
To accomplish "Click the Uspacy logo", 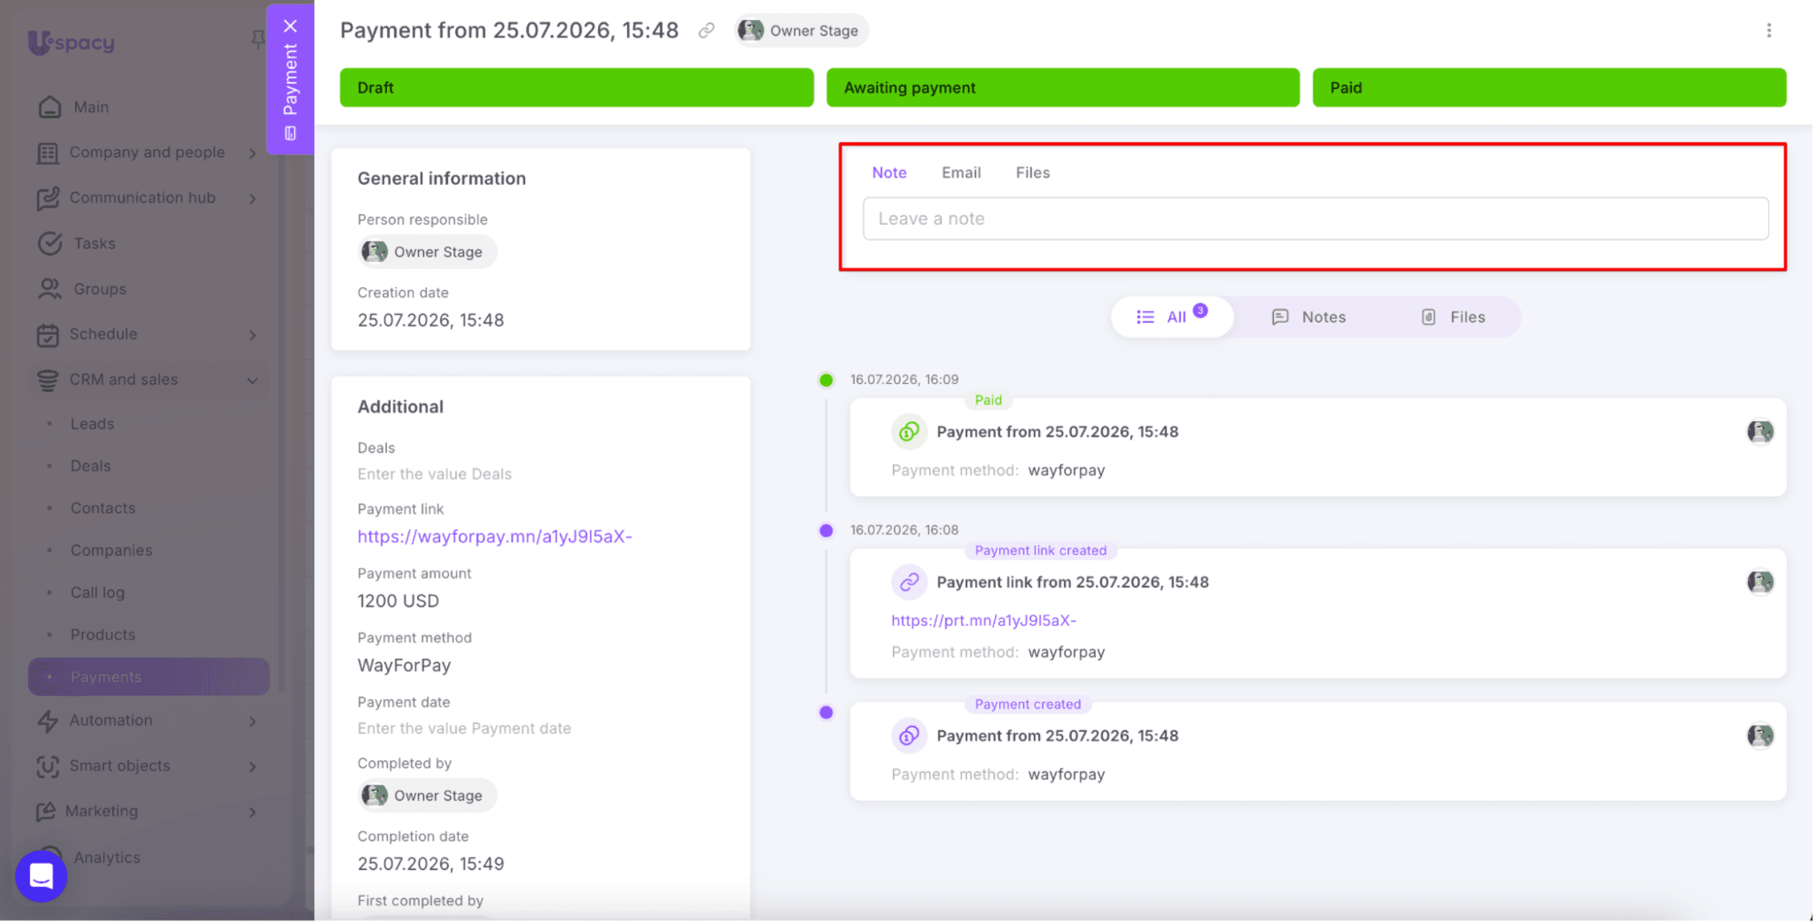I will pyautogui.click(x=71, y=42).
